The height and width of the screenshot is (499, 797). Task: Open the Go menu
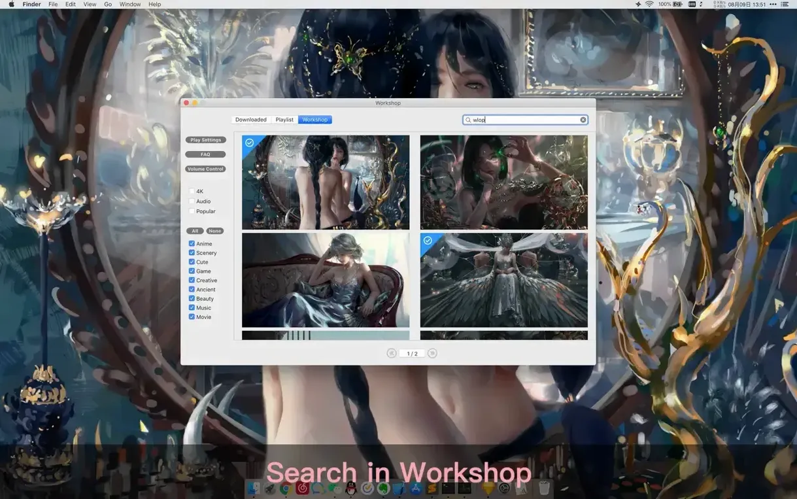pyautogui.click(x=108, y=4)
